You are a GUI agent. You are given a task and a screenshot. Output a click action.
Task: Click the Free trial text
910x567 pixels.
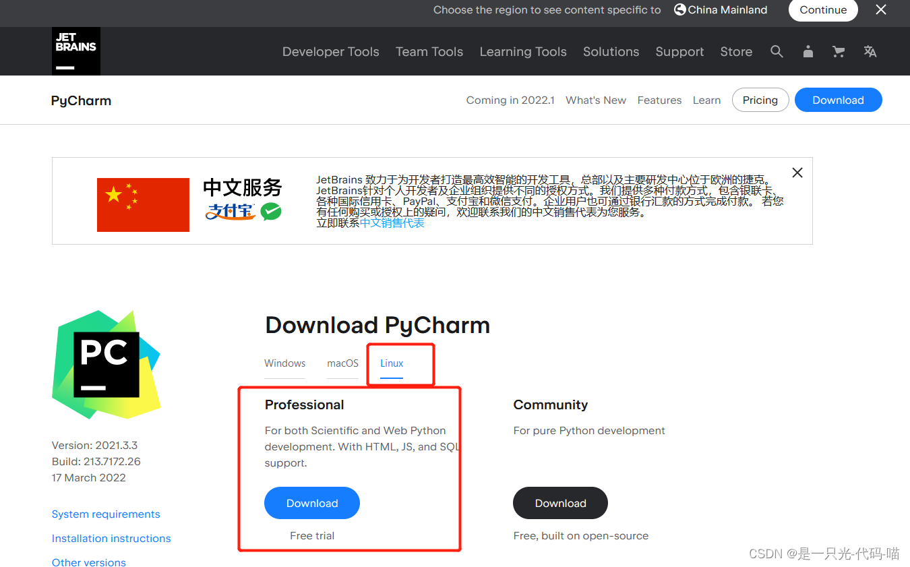click(312, 535)
